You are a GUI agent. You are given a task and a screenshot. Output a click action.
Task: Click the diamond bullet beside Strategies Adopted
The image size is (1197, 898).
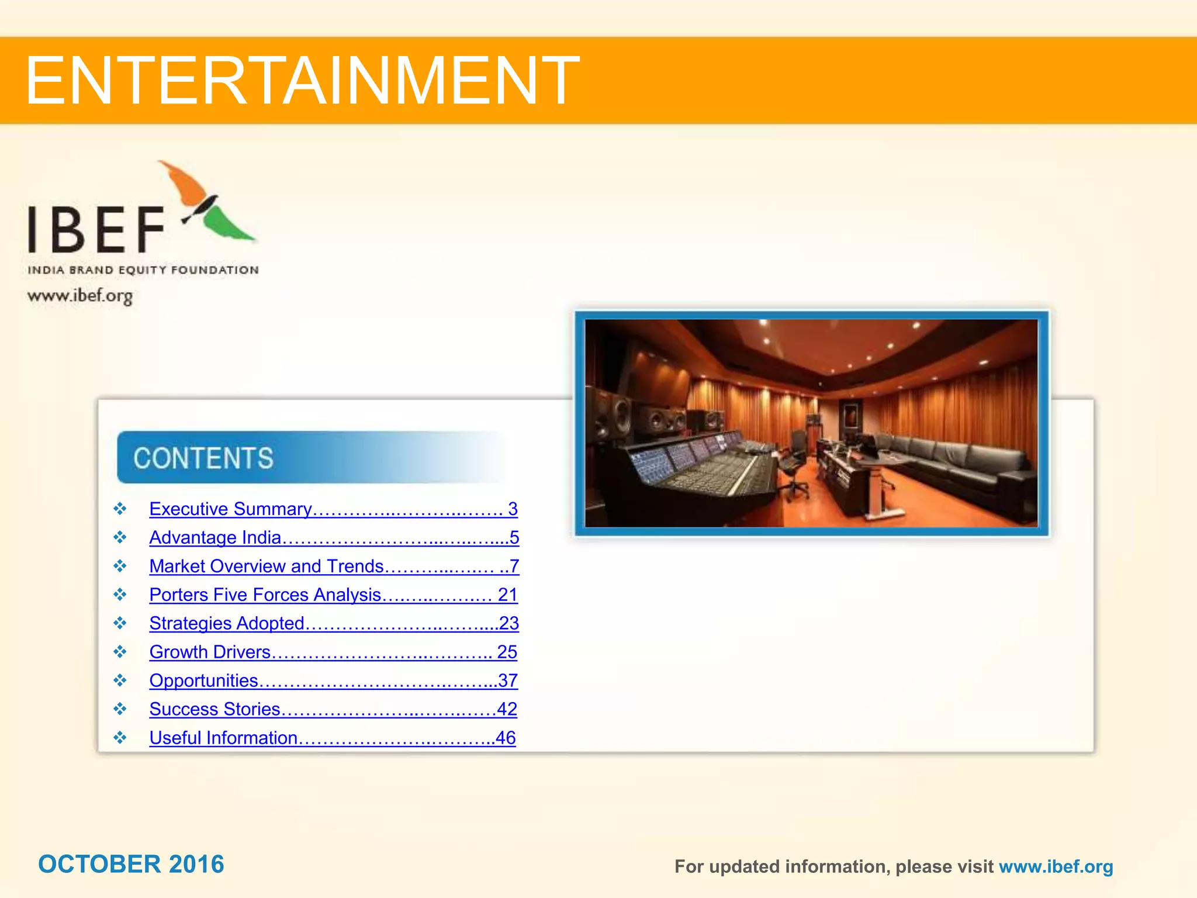(120, 623)
